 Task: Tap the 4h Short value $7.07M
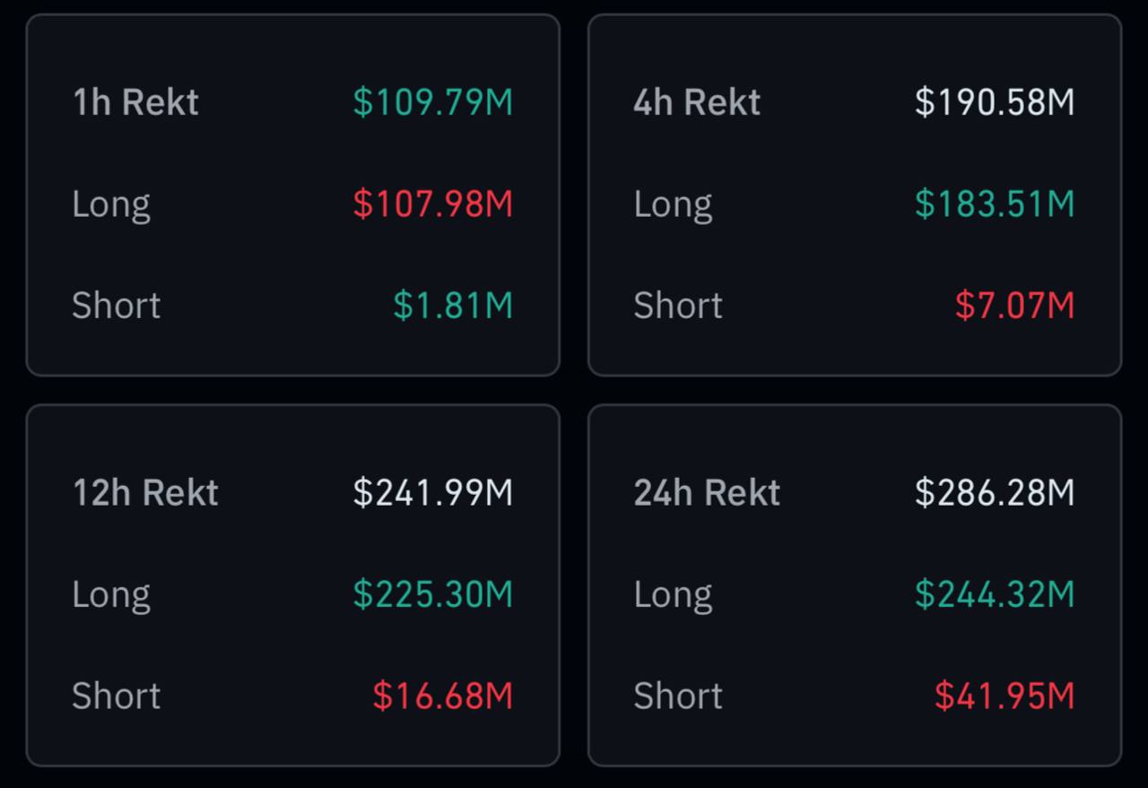[x=1014, y=306]
